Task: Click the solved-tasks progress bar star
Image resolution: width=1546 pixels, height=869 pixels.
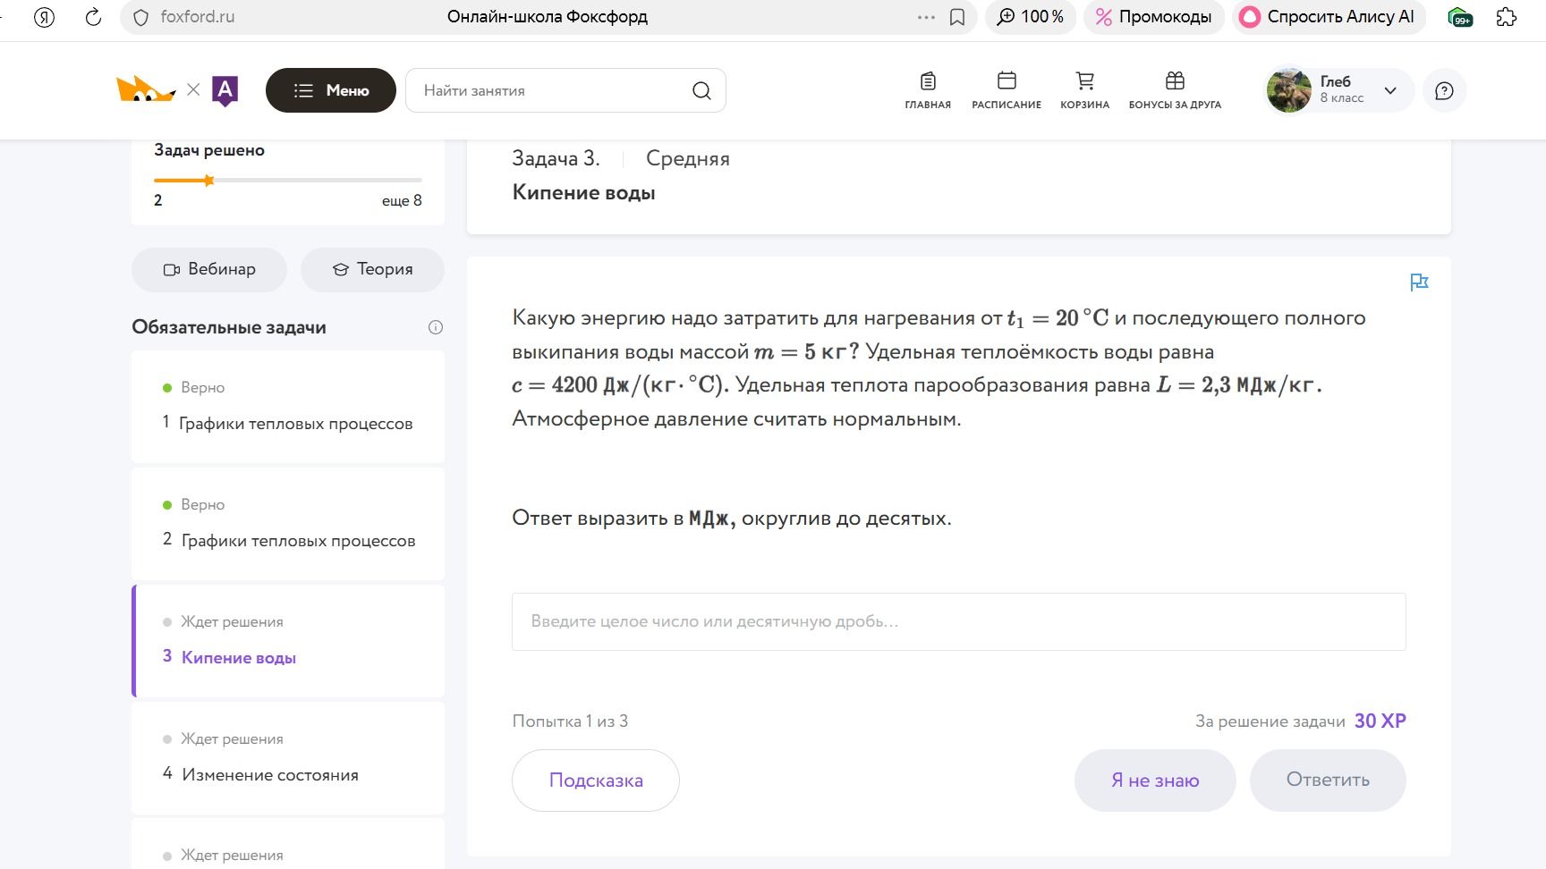Action: [208, 181]
